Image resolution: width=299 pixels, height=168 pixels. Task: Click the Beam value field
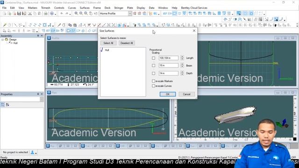tap(169, 65)
